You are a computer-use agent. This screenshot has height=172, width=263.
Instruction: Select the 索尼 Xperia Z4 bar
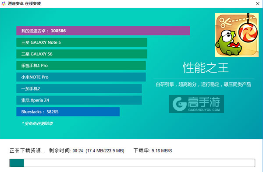point(79,100)
